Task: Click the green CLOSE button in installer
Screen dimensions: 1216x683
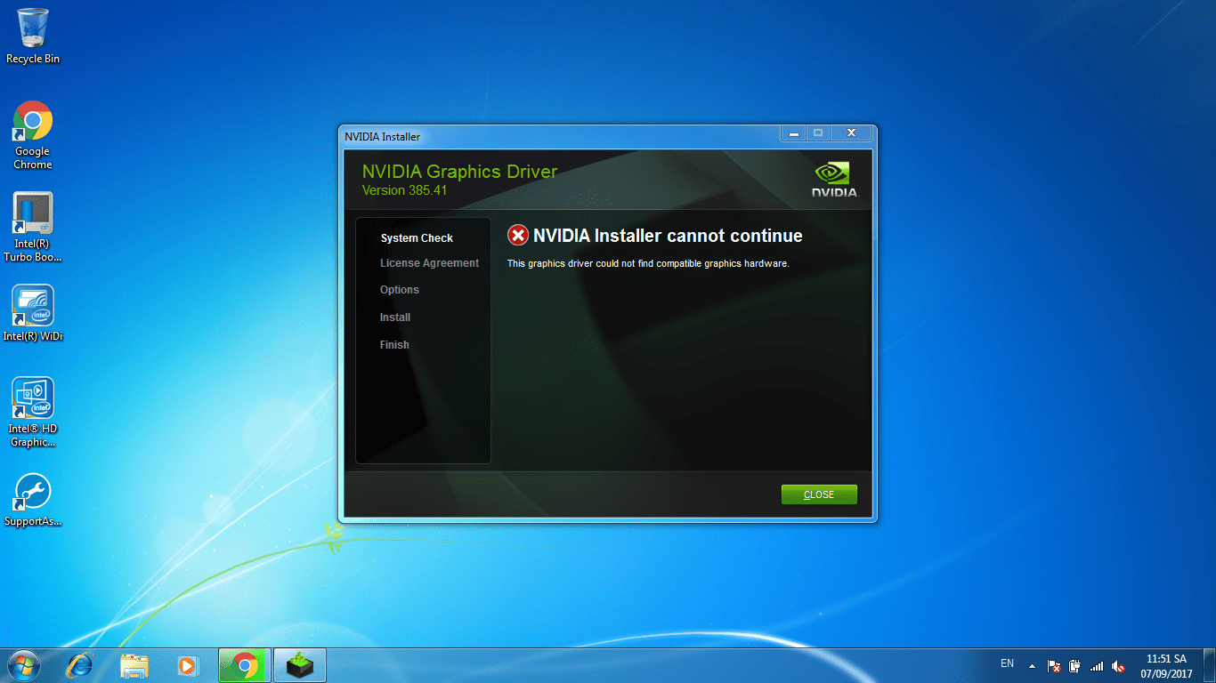Action: pos(818,494)
